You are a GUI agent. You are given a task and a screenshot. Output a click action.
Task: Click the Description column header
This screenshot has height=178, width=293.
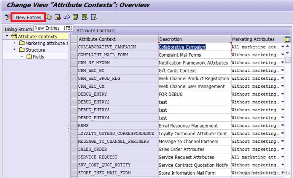tap(195, 39)
